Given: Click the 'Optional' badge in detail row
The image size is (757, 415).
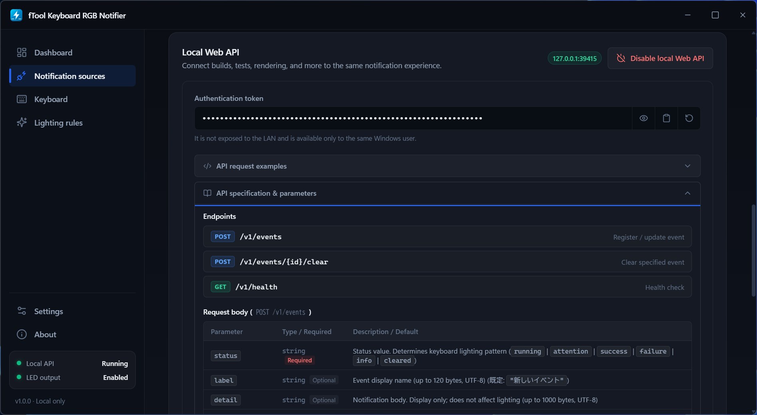Looking at the screenshot, I should point(324,400).
